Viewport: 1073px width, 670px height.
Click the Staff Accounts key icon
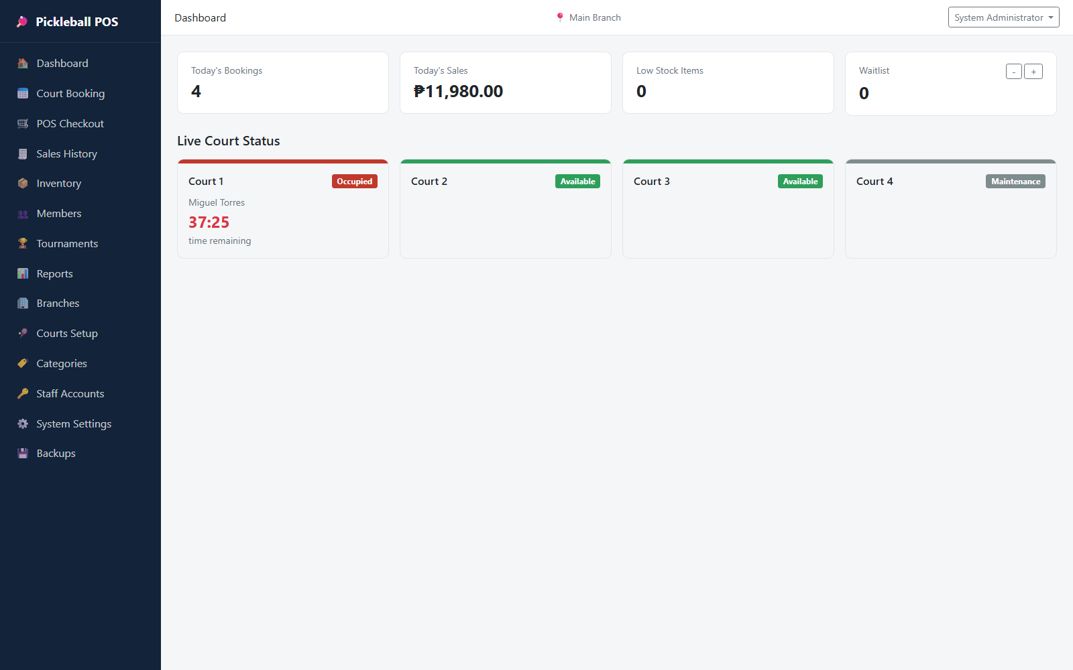[x=23, y=393]
